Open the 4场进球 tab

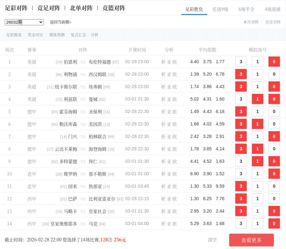pyautogui.click(x=272, y=9)
